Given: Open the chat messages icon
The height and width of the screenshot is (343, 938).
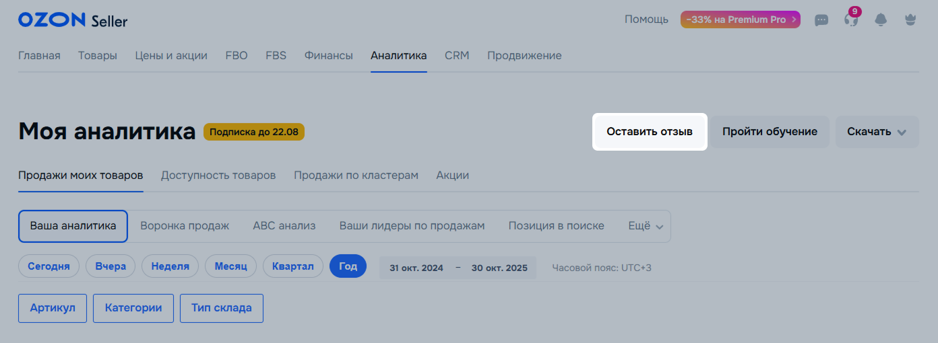Looking at the screenshot, I should 821,20.
